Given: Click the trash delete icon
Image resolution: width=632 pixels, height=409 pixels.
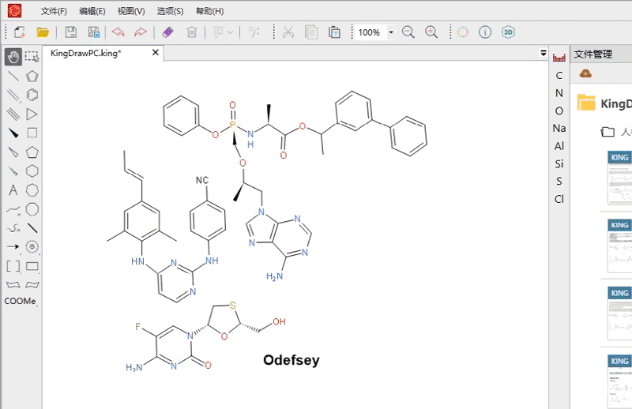Looking at the screenshot, I should pos(192,32).
